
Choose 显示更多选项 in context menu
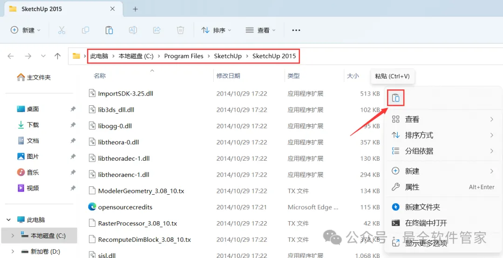tap(443, 243)
